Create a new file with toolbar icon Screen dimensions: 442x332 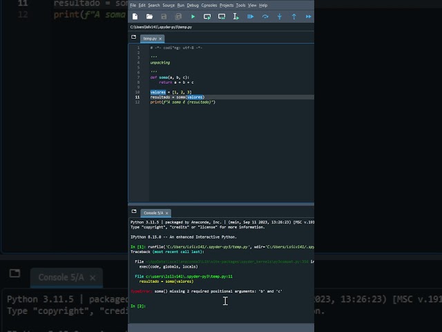tap(135, 17)
